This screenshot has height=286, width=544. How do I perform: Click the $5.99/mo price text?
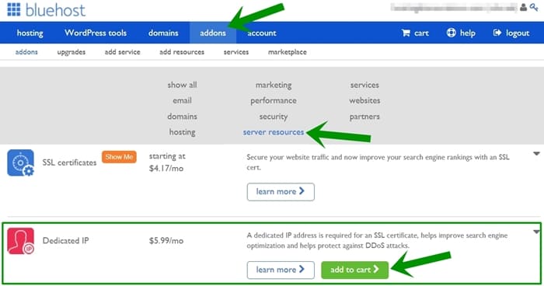(x=166, y=241)
